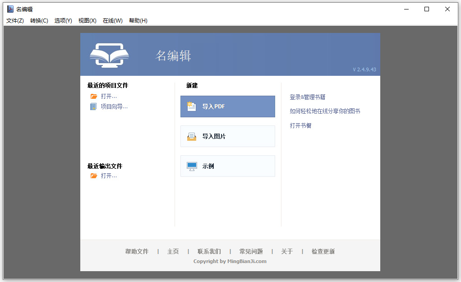The image size is (461, 282).
Task: Click the 示例 monitor icon
Action: point(193,166)
